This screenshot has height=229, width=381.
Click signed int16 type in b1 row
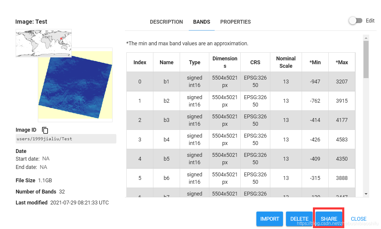tap(194, 81)
